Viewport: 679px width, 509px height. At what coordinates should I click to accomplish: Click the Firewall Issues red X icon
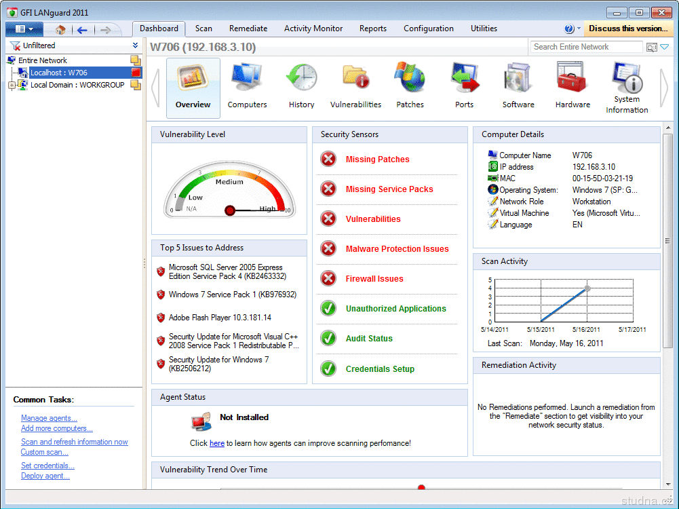(328, 278)
